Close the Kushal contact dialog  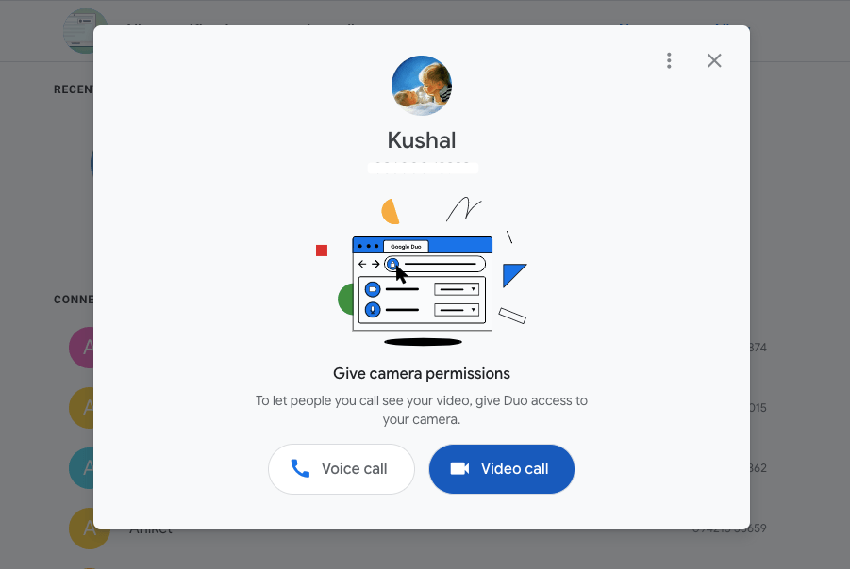click(714, 60)
